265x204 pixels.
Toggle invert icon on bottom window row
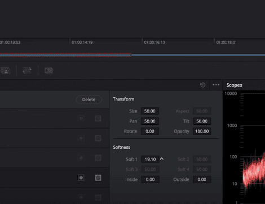[81, 197]
